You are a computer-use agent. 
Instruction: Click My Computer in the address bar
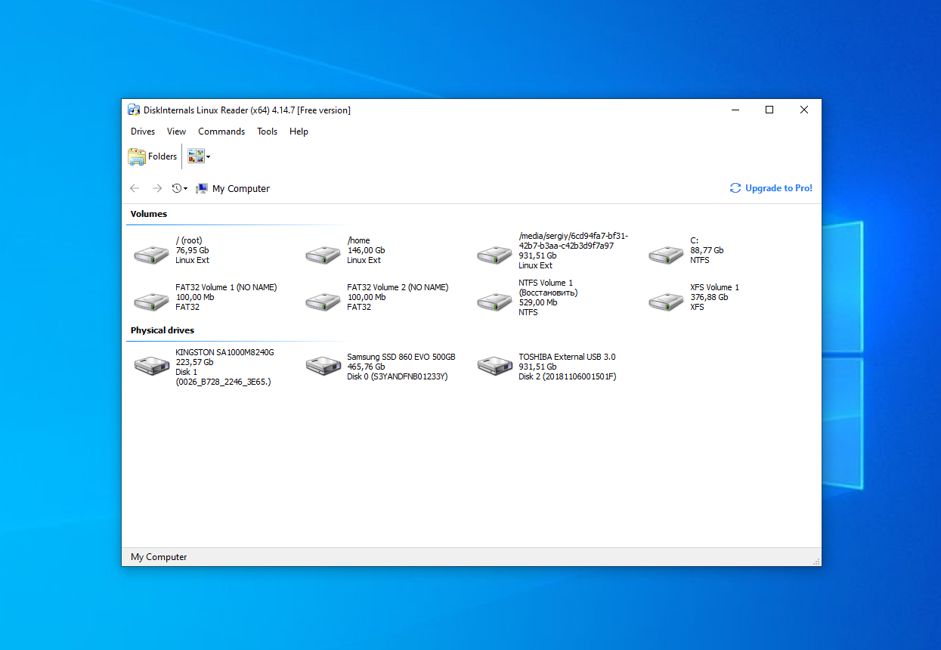[240, 188]
